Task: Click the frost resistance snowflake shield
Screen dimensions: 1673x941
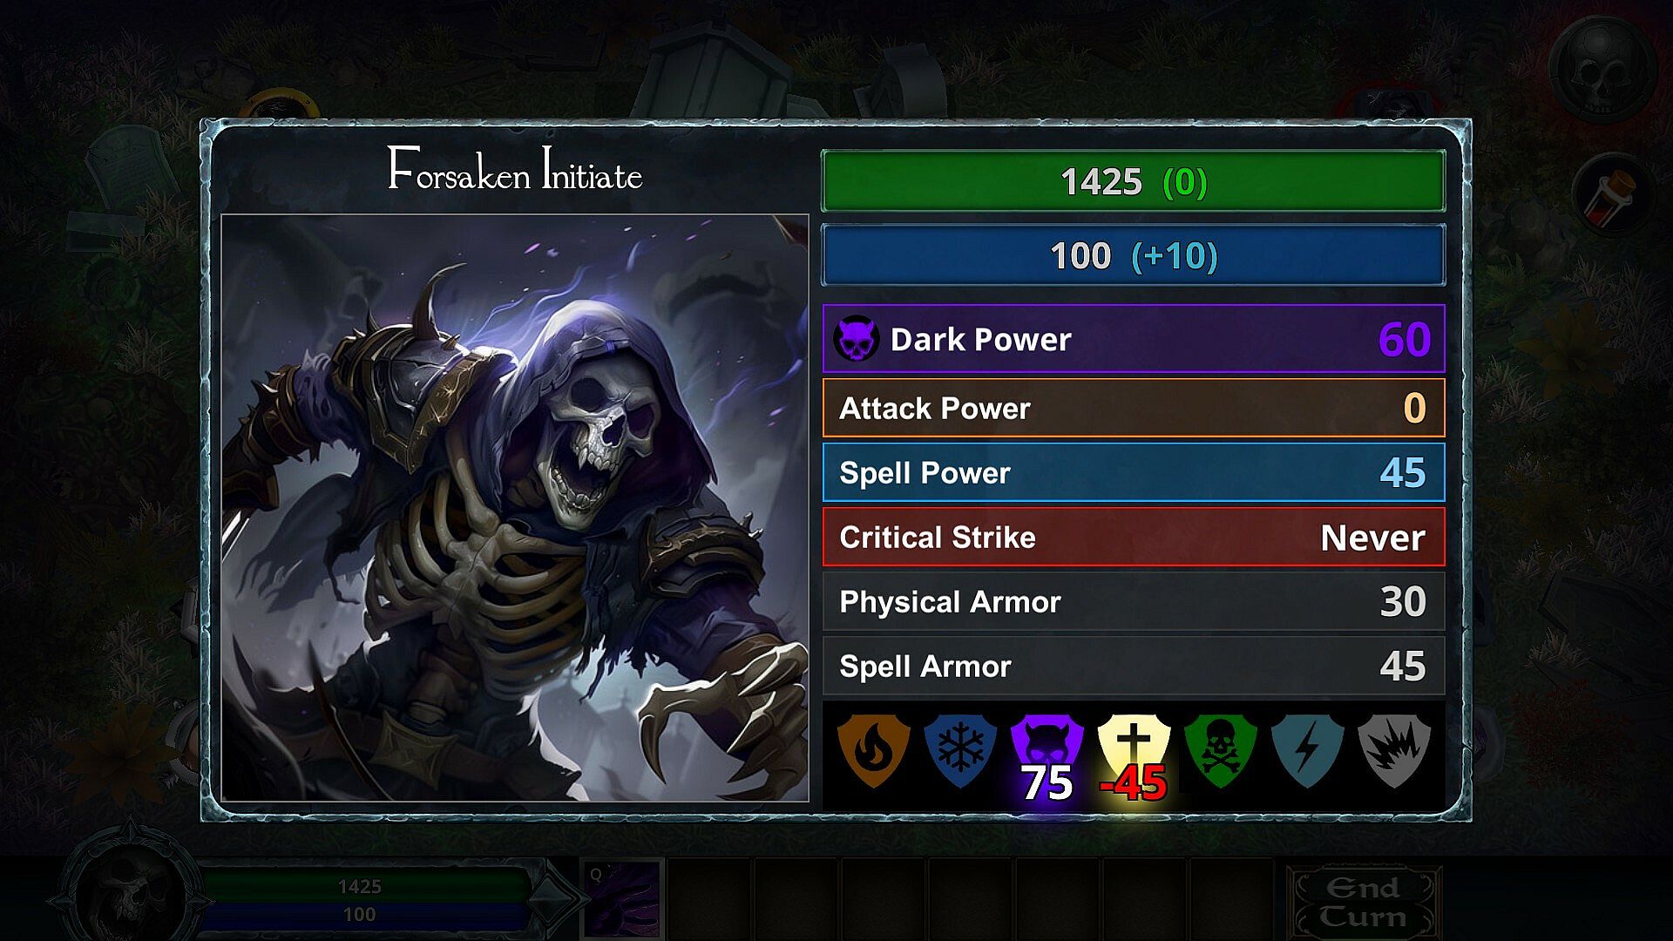Action: (960, 750)
